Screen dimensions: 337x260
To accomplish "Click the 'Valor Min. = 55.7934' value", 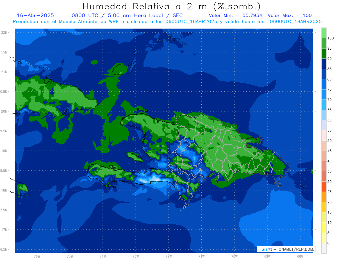I will (x=236, y=15).
